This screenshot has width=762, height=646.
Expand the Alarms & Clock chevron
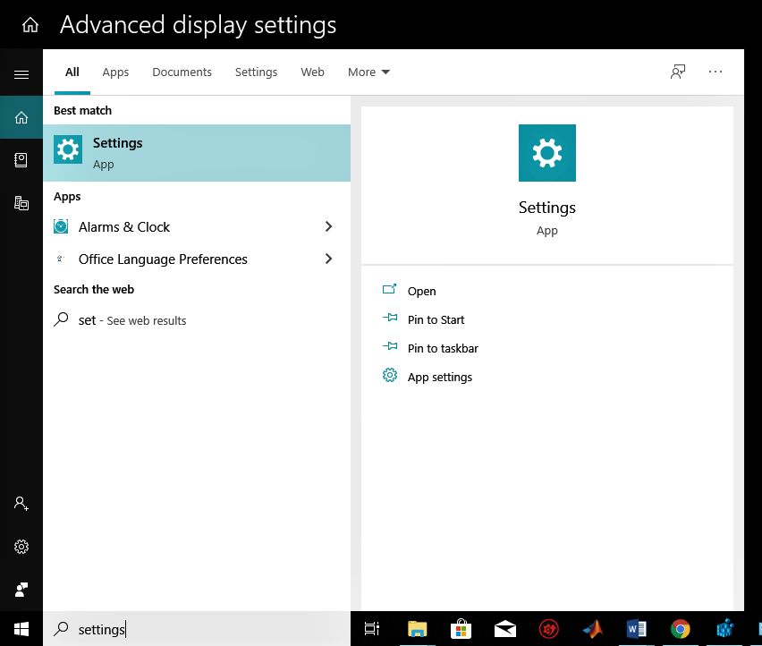328,226
